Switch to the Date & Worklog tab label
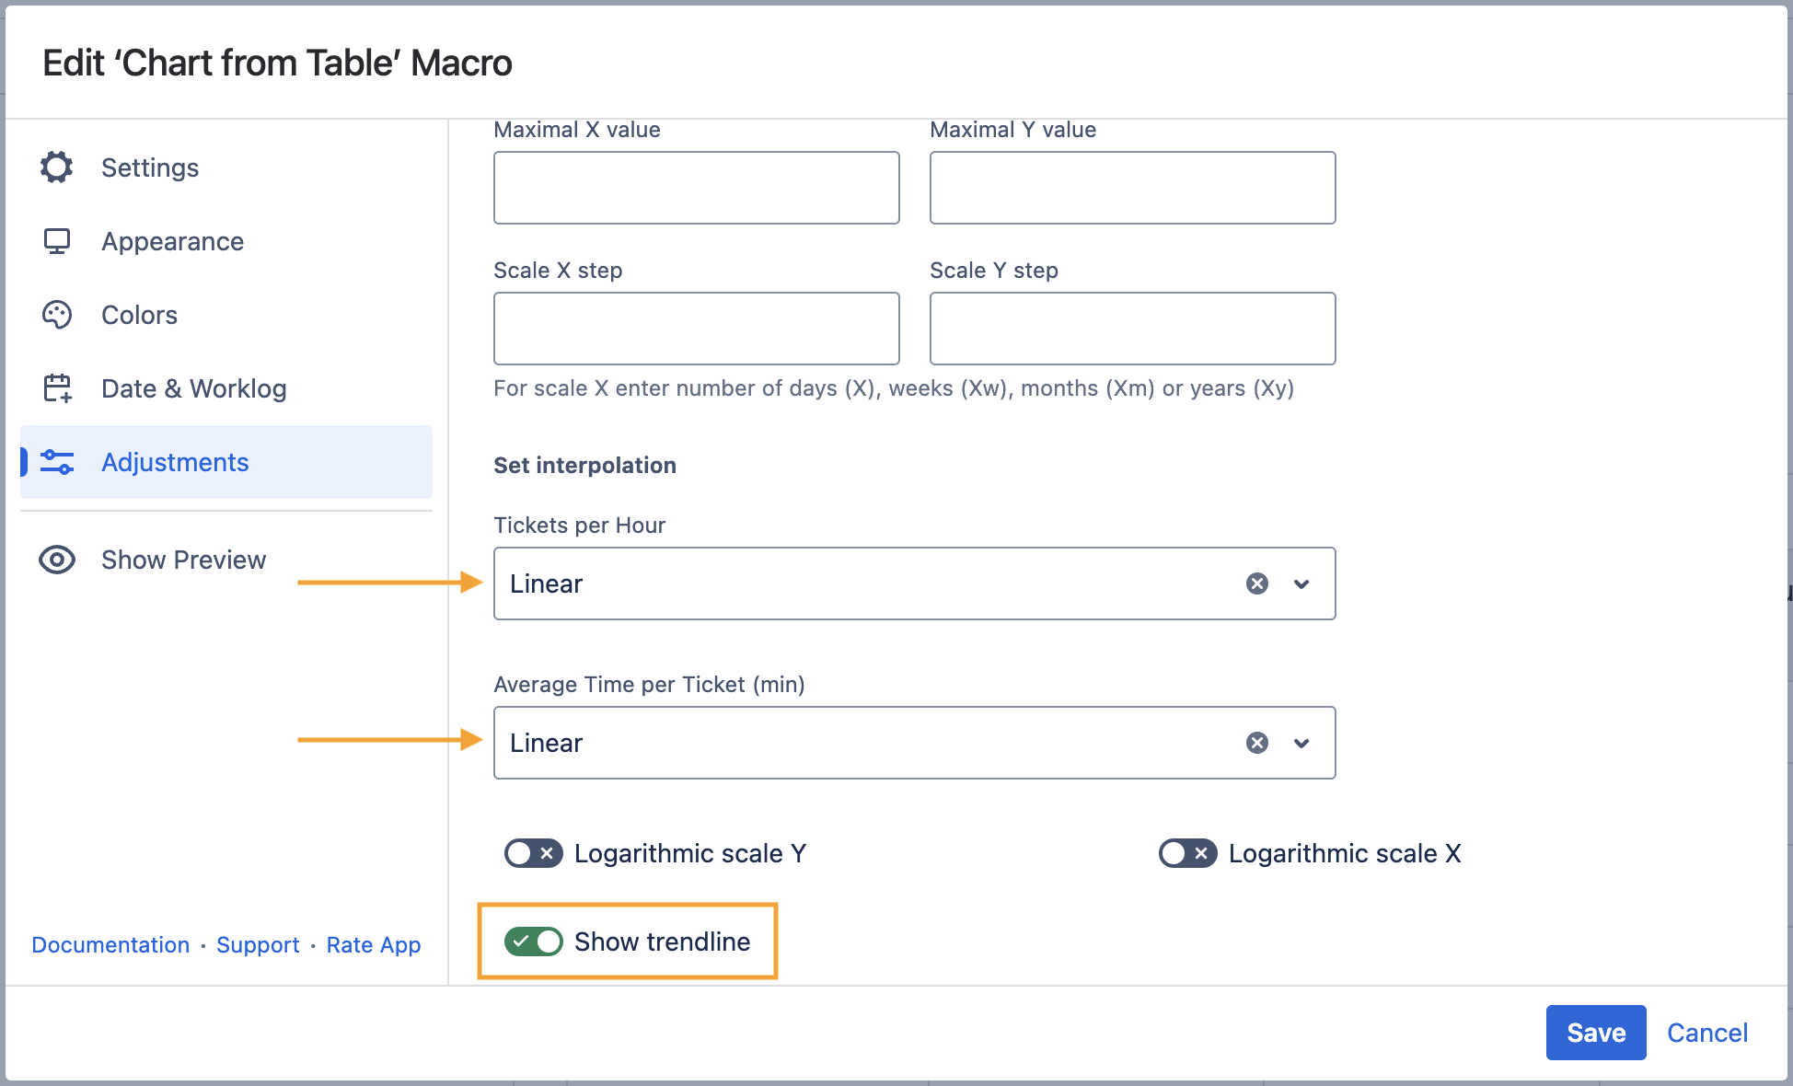 (x=193, y=388)
